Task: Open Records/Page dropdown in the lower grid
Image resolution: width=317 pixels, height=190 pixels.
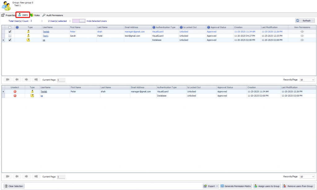Action: [307, 177]
